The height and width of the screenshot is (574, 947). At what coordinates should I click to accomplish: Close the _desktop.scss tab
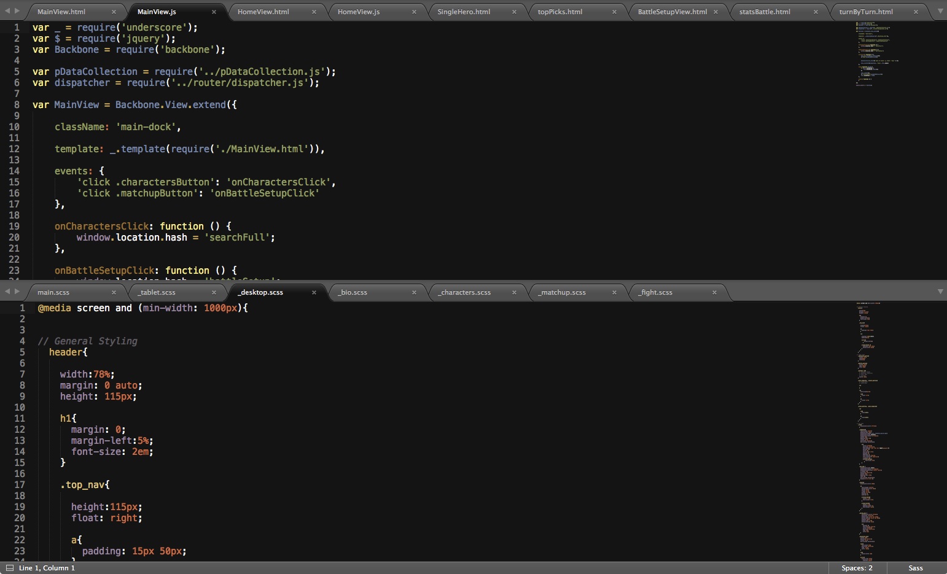(x=314, y=292)
